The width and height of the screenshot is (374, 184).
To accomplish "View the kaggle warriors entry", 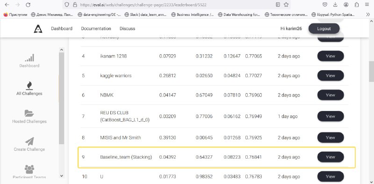I will pyautogui.click(x=331, y=76).
